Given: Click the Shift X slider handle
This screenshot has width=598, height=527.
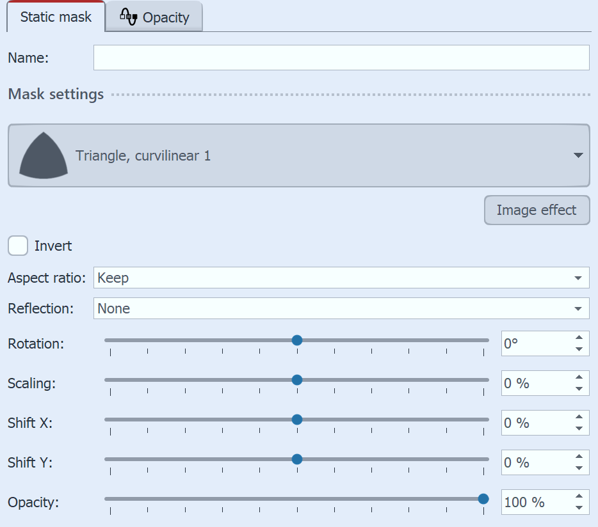Looking at the screenshot, I should tap(296, 420).
